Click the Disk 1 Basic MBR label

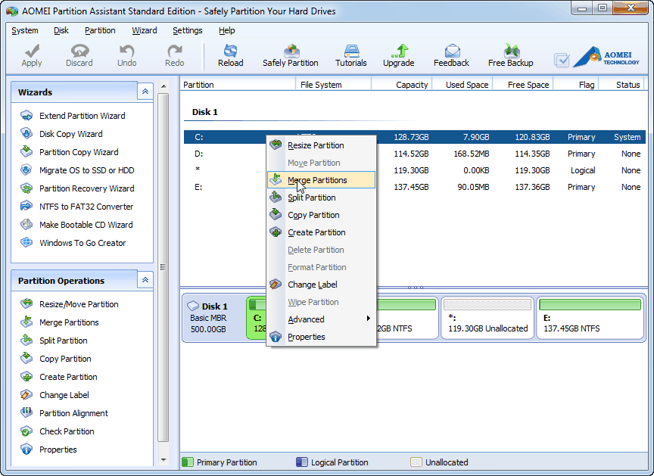213,318
